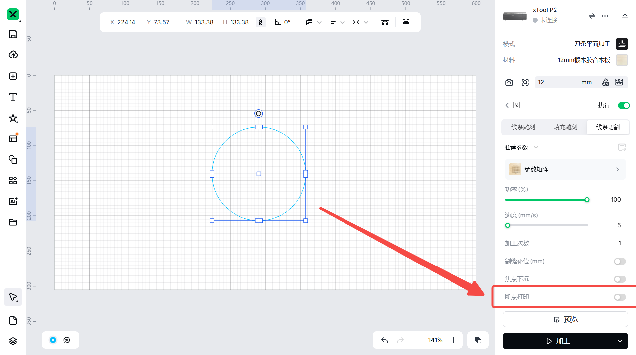Toggle the aspect ratio lock icon
636x355 pixels.
(260, 22)
